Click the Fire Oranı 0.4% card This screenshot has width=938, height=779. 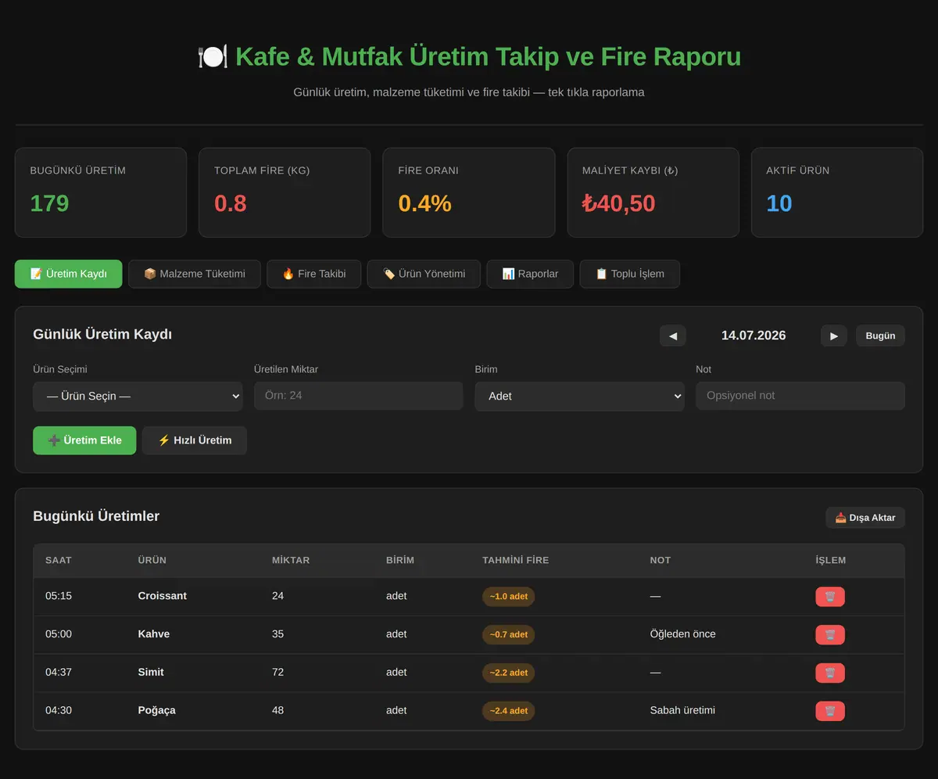tap(469, 192)
